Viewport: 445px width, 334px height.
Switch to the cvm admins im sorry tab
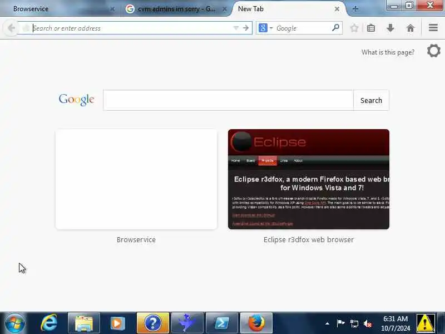(176, 9)
